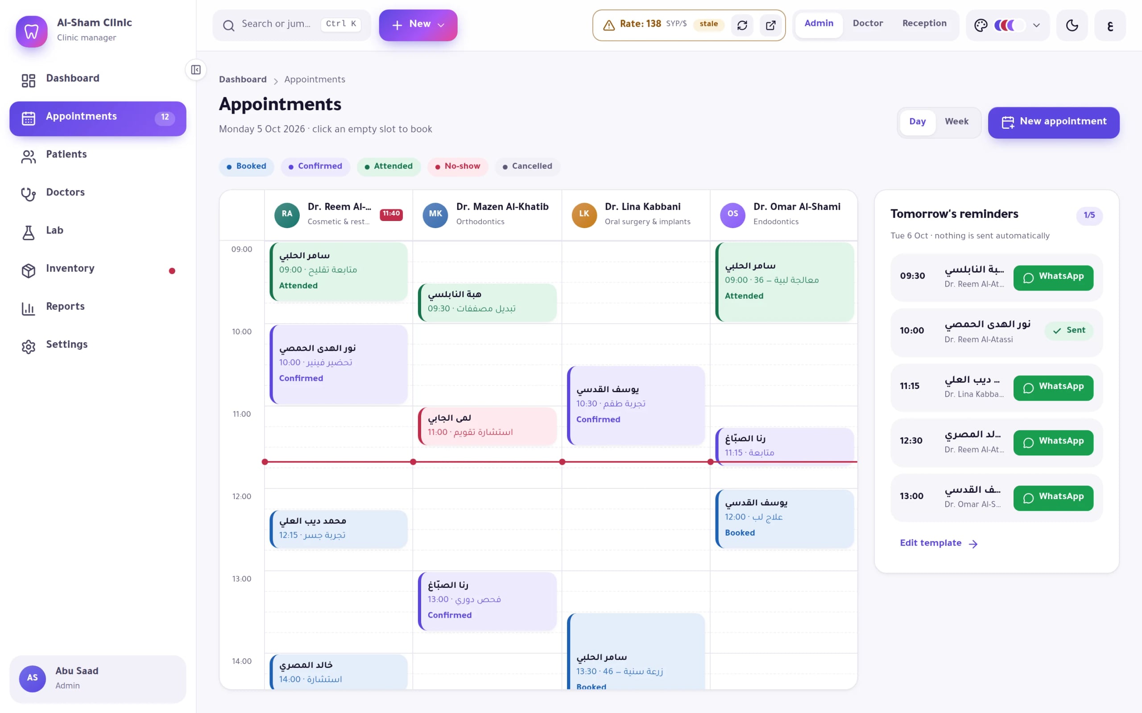Send WhatsApp reminder for 09:30
This screenshot has height=713, width=1142.
point(1053,278)
